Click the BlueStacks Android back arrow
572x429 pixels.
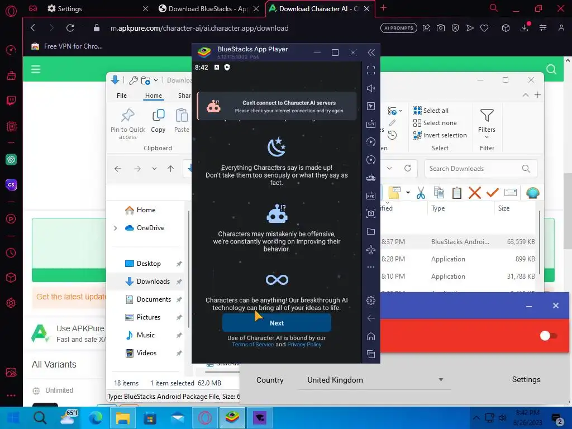371,318
